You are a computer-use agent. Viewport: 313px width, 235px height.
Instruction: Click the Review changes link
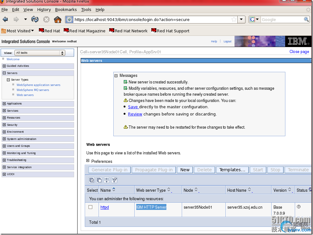point(135,114)
